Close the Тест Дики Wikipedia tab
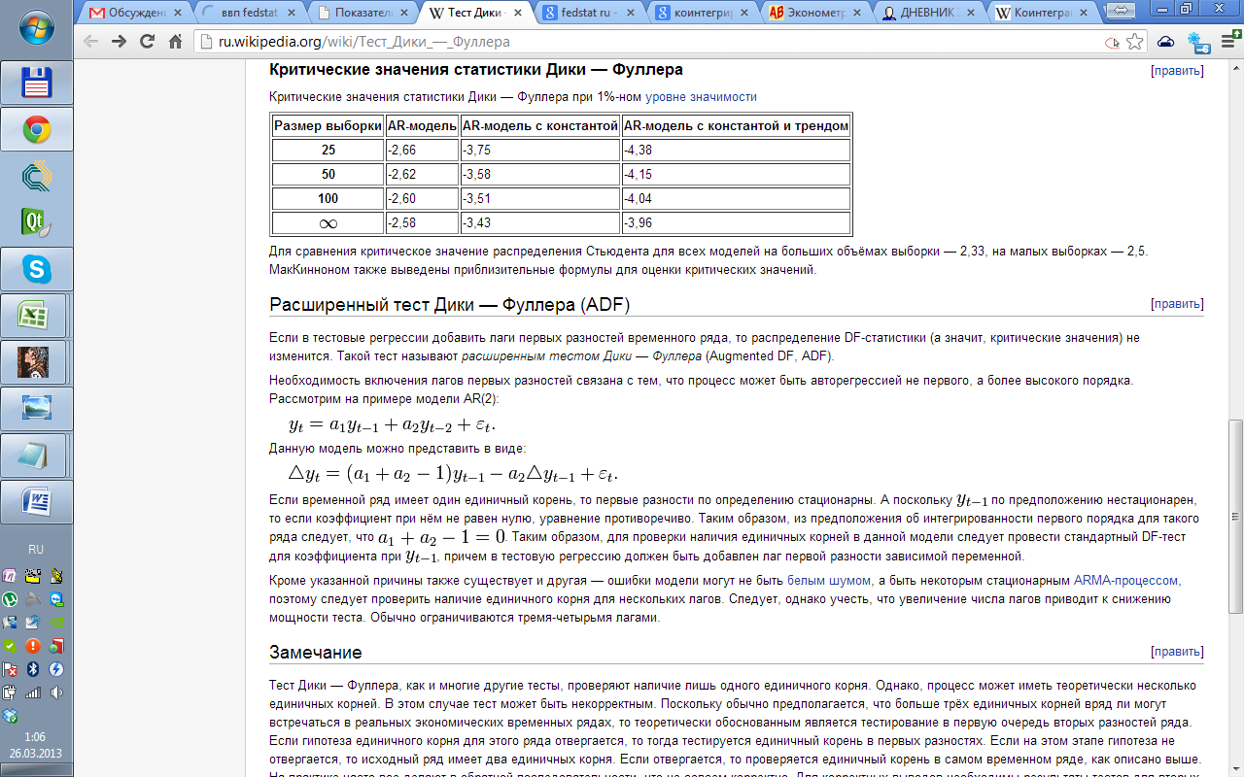Screen dimensions: 1244x777 point(520,14)
